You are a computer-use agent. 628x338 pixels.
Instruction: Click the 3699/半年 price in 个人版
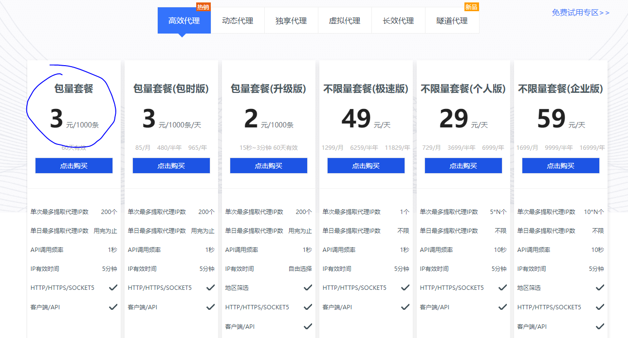pos(462,147)
